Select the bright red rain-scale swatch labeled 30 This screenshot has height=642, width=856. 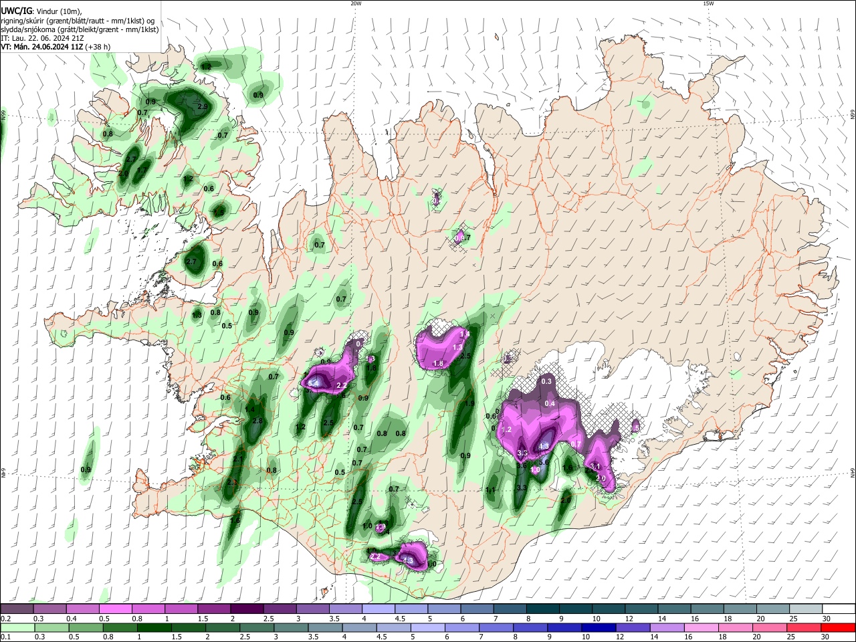[x=838, y=627]
